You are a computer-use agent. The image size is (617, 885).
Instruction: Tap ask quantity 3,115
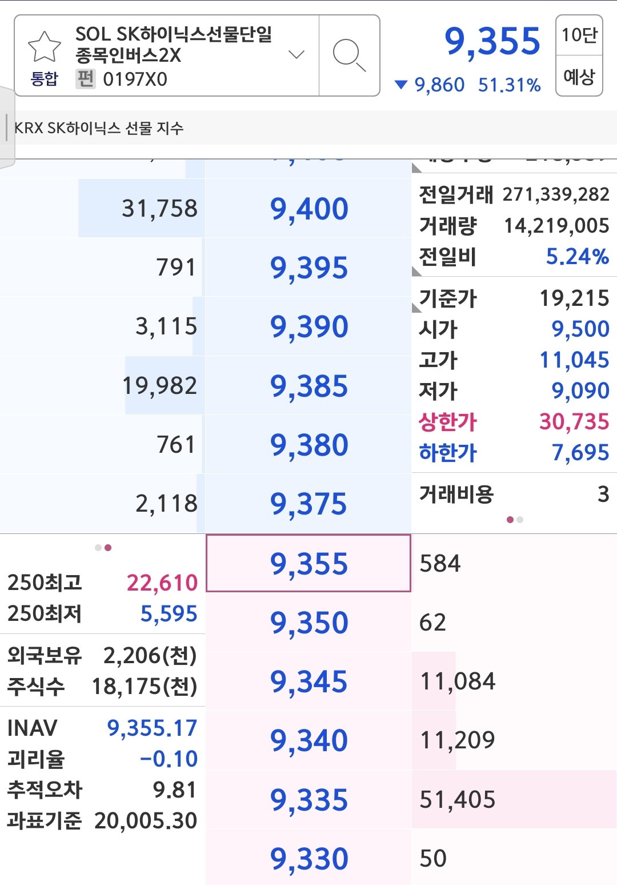click(x=166, y=326)
